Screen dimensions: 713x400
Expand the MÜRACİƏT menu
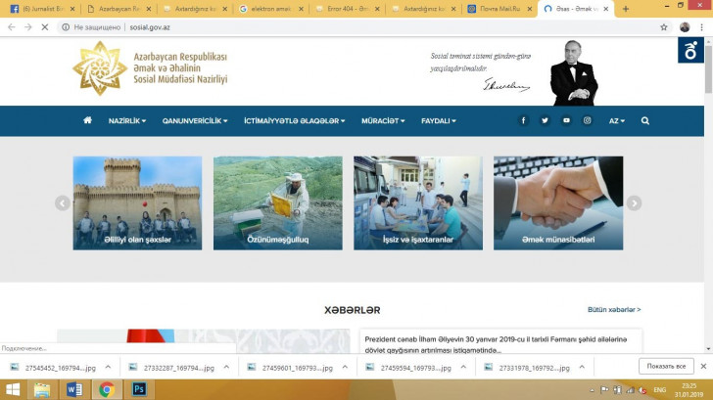pos(383,120)
